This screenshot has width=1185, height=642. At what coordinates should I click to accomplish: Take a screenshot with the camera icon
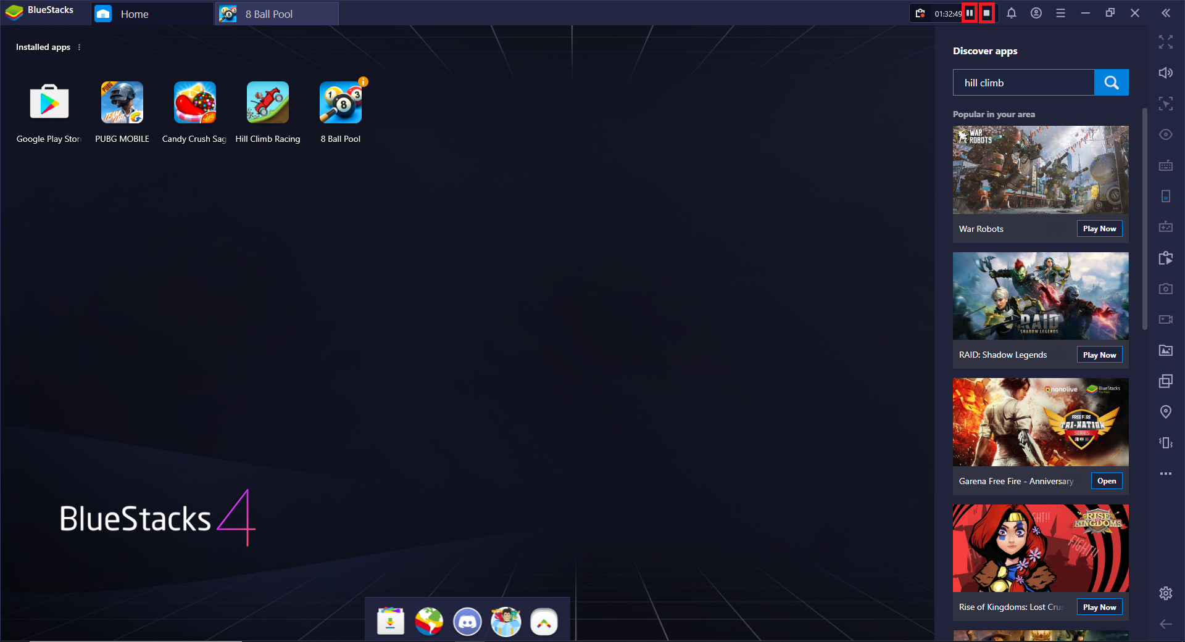(1165, 289)
